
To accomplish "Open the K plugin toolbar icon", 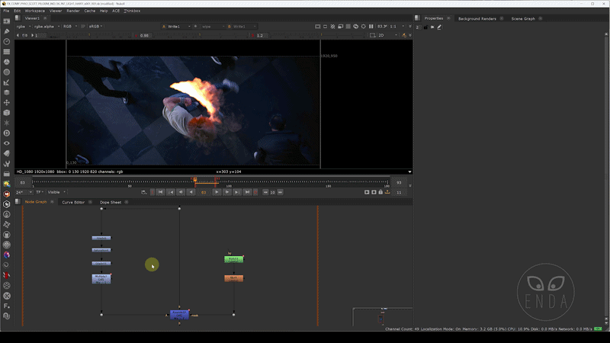I will [7, 296].
